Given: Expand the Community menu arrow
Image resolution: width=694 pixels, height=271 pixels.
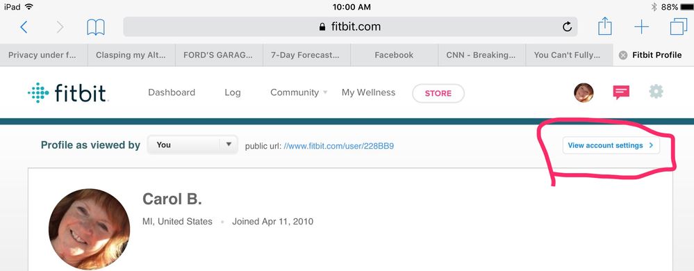Looking at the screenshot, I should pyautogui.click(x=325, y=92).
